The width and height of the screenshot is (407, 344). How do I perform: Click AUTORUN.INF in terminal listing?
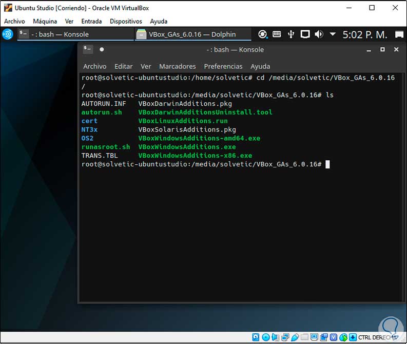click(x=104, y=104)
